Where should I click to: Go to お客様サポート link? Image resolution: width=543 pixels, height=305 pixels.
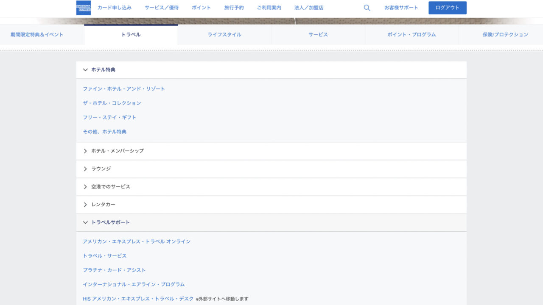pos(401,8)
